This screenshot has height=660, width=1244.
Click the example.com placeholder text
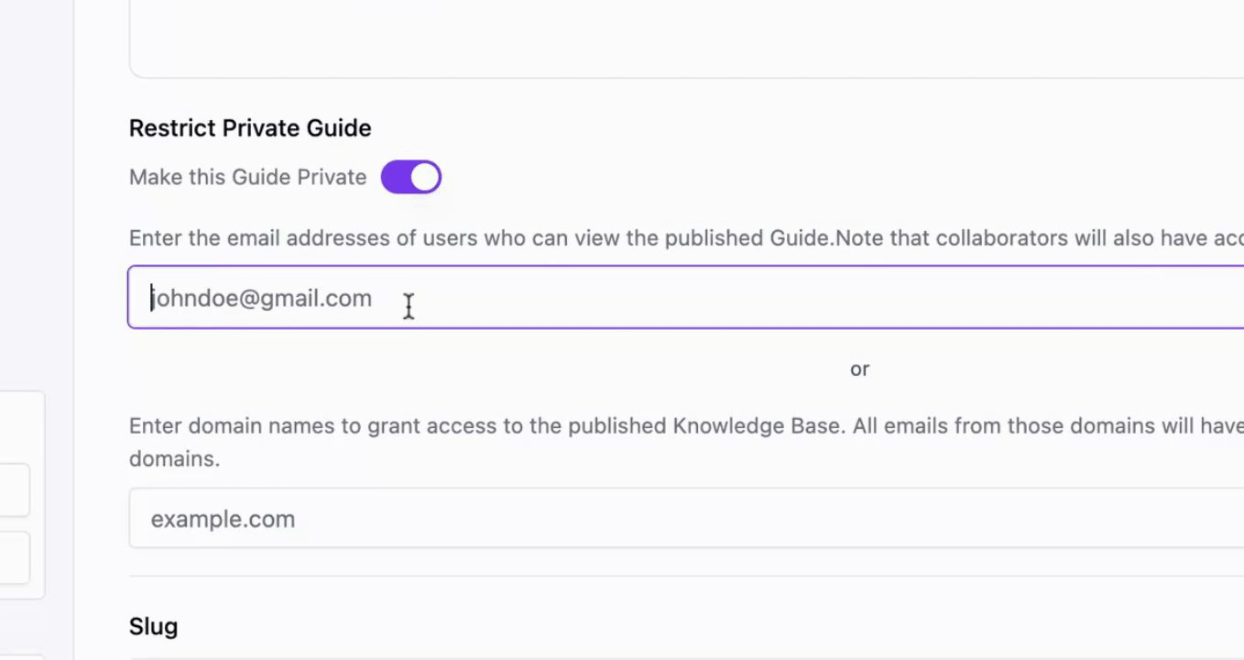(223, 519)
